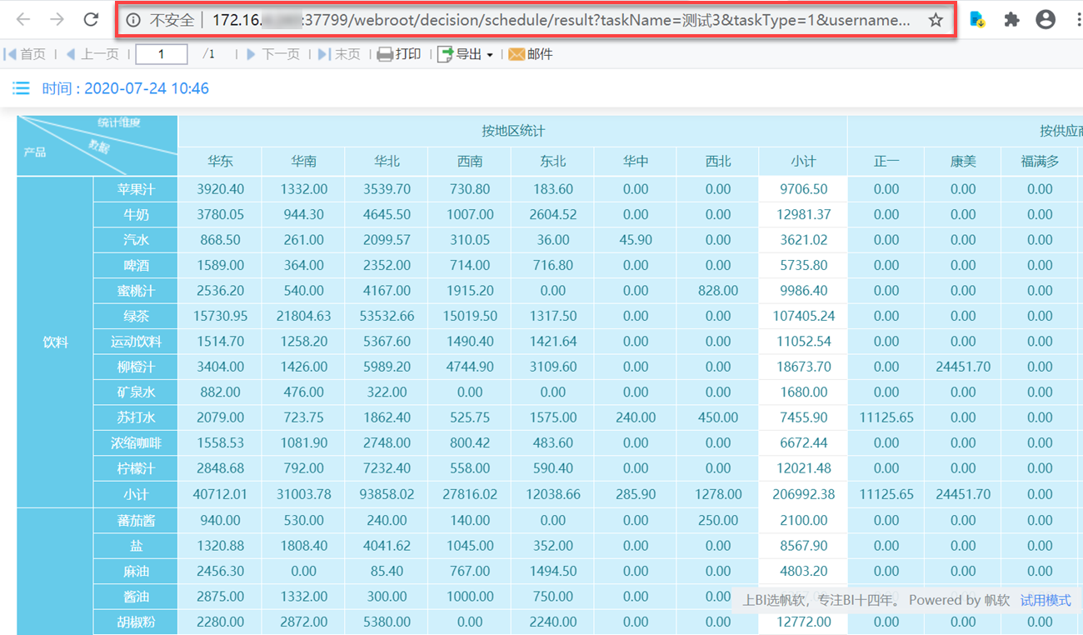This screenshot has width=1083, height=635.
Task: Jump to the last page with 末页
Action: tap(339, 54)
